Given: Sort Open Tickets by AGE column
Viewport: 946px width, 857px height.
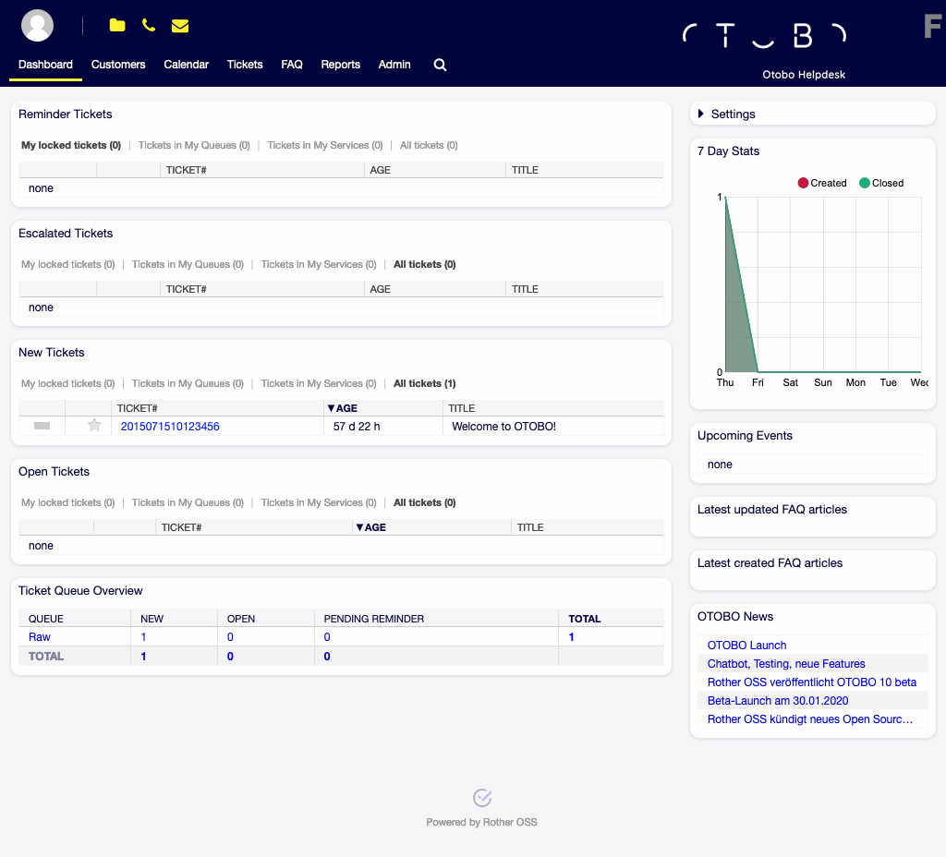Looking at the screenshot, I should click(370, 527).
